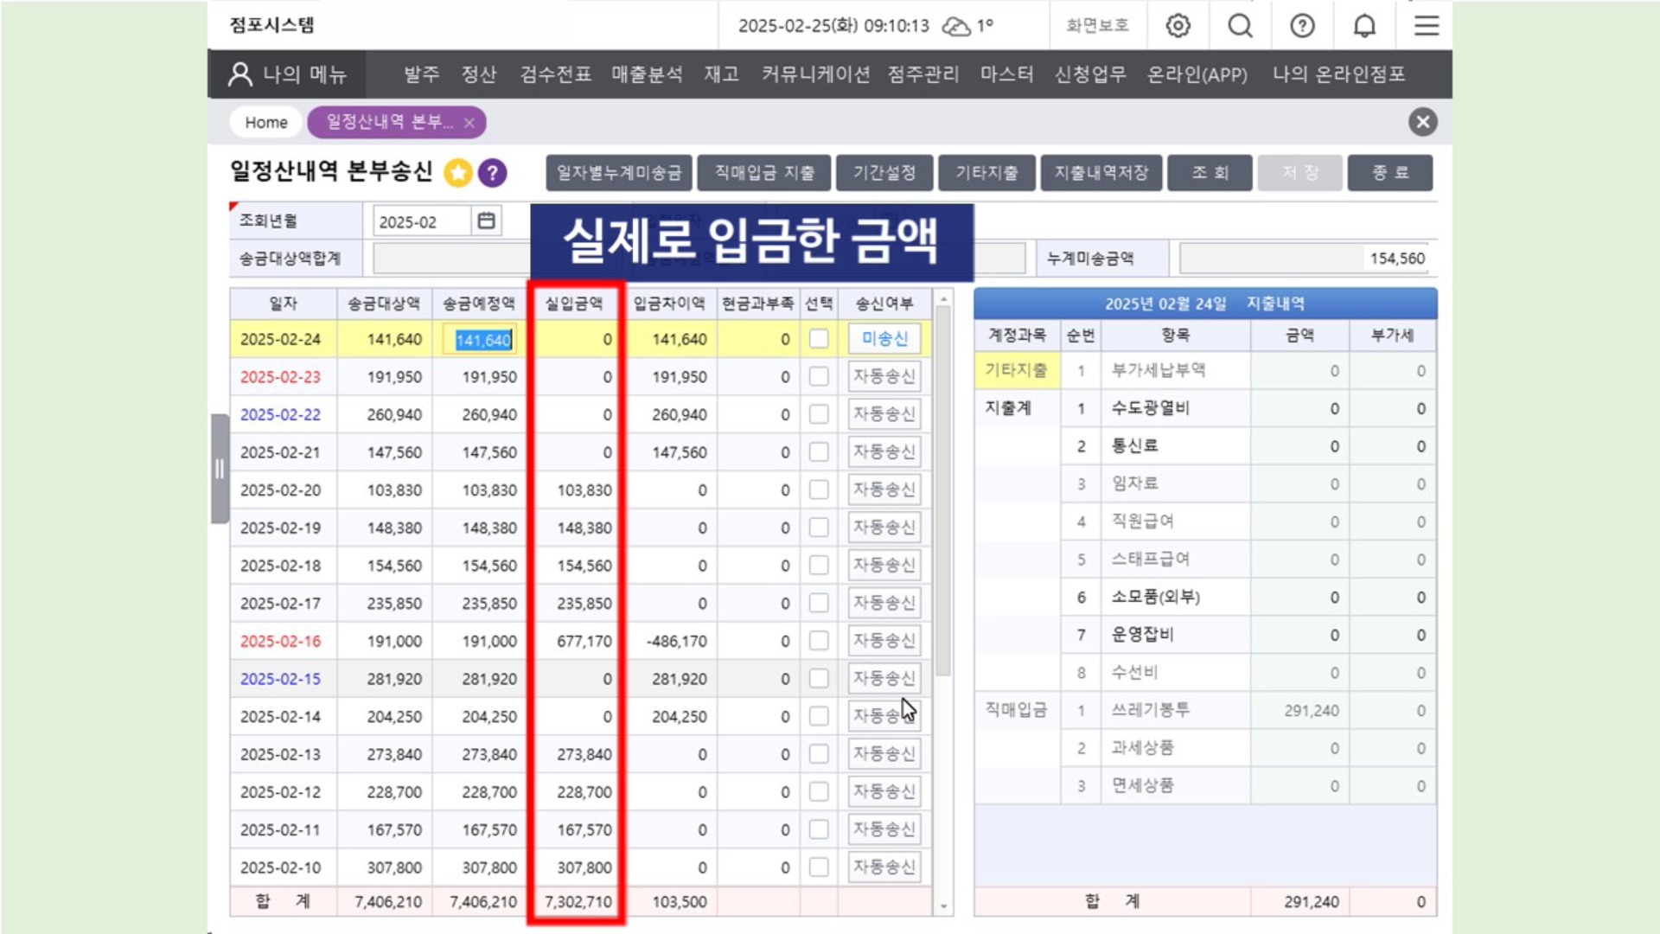The image size is (1660, 934).
Task: Expand the left side panel handle
Action: click(220, 469)
